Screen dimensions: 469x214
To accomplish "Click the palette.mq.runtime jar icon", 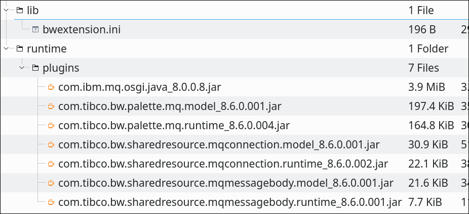I will tap(51, 125).
